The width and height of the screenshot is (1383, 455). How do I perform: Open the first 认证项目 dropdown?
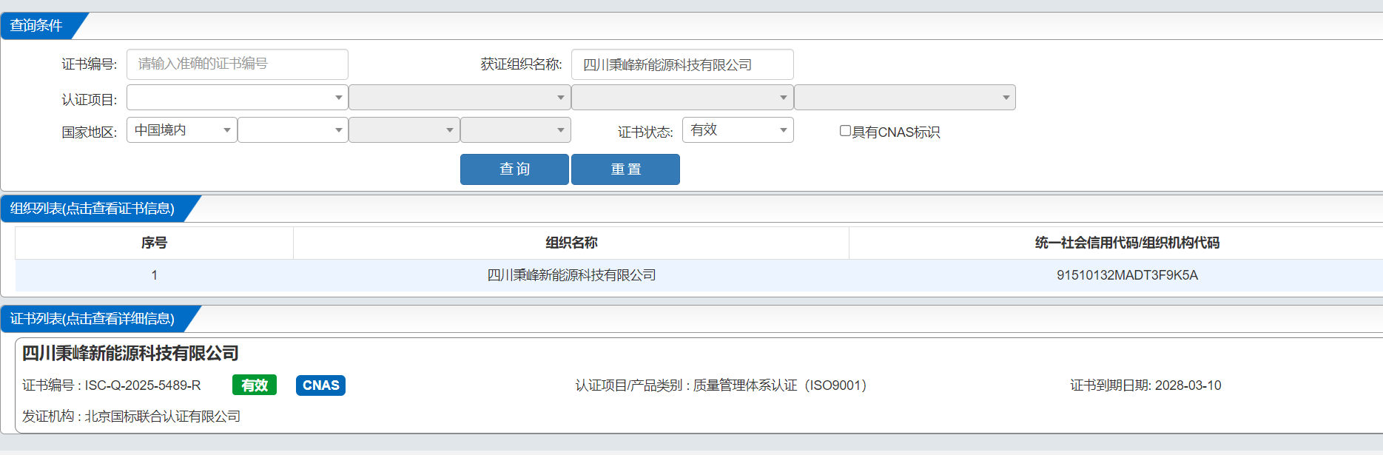click(x=238, y=98)
